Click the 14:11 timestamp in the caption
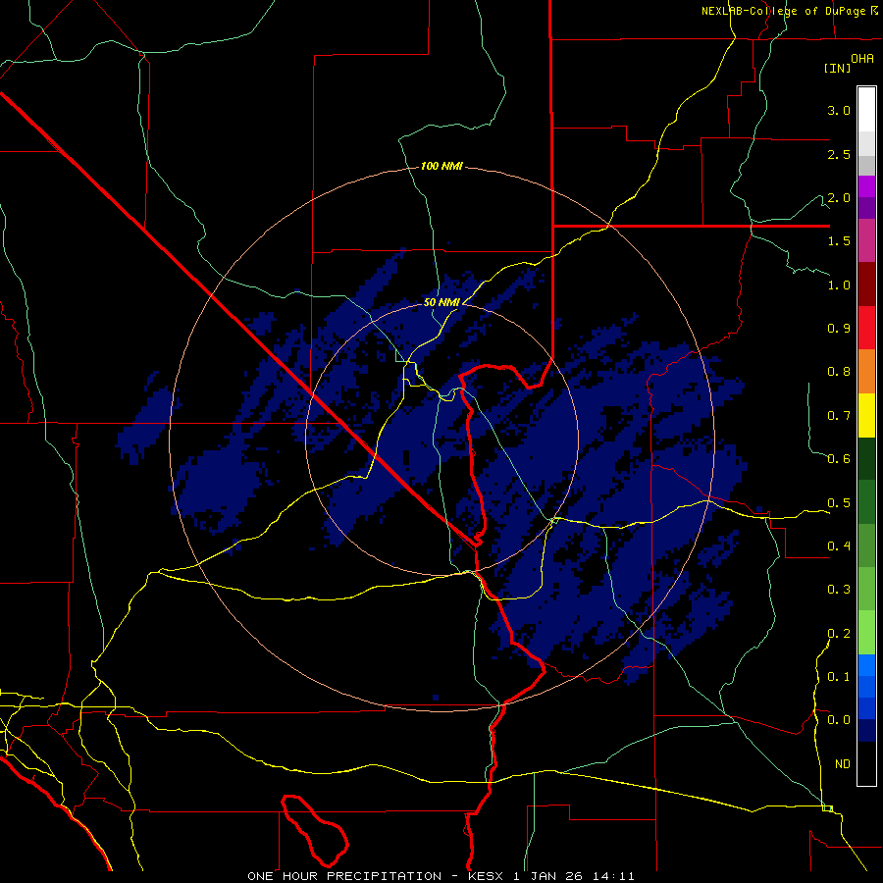This screenshot has height=883, width=883. [x=615, y=876]
